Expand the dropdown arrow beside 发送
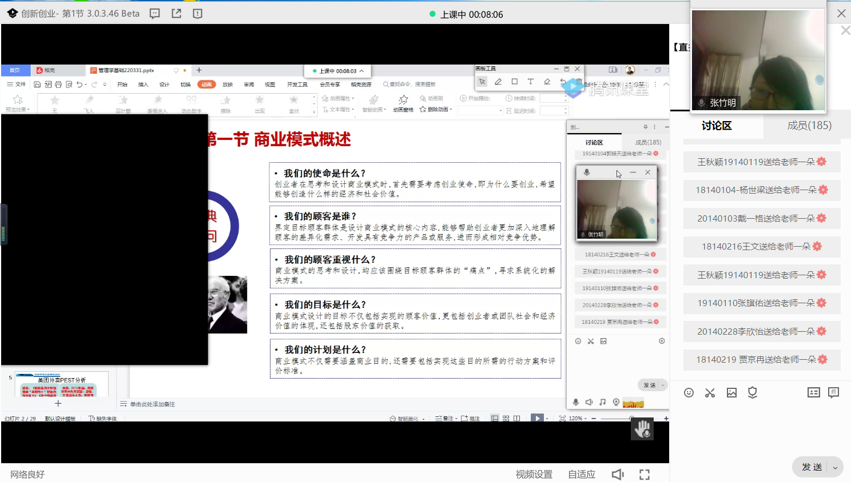Image resolution: width=851 pixels, height=482 pixels. click(x=835, y=467)
